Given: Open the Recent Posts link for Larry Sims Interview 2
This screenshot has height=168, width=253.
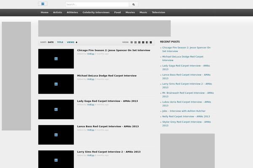Looking at the screenshot, I should coord(187,86).
